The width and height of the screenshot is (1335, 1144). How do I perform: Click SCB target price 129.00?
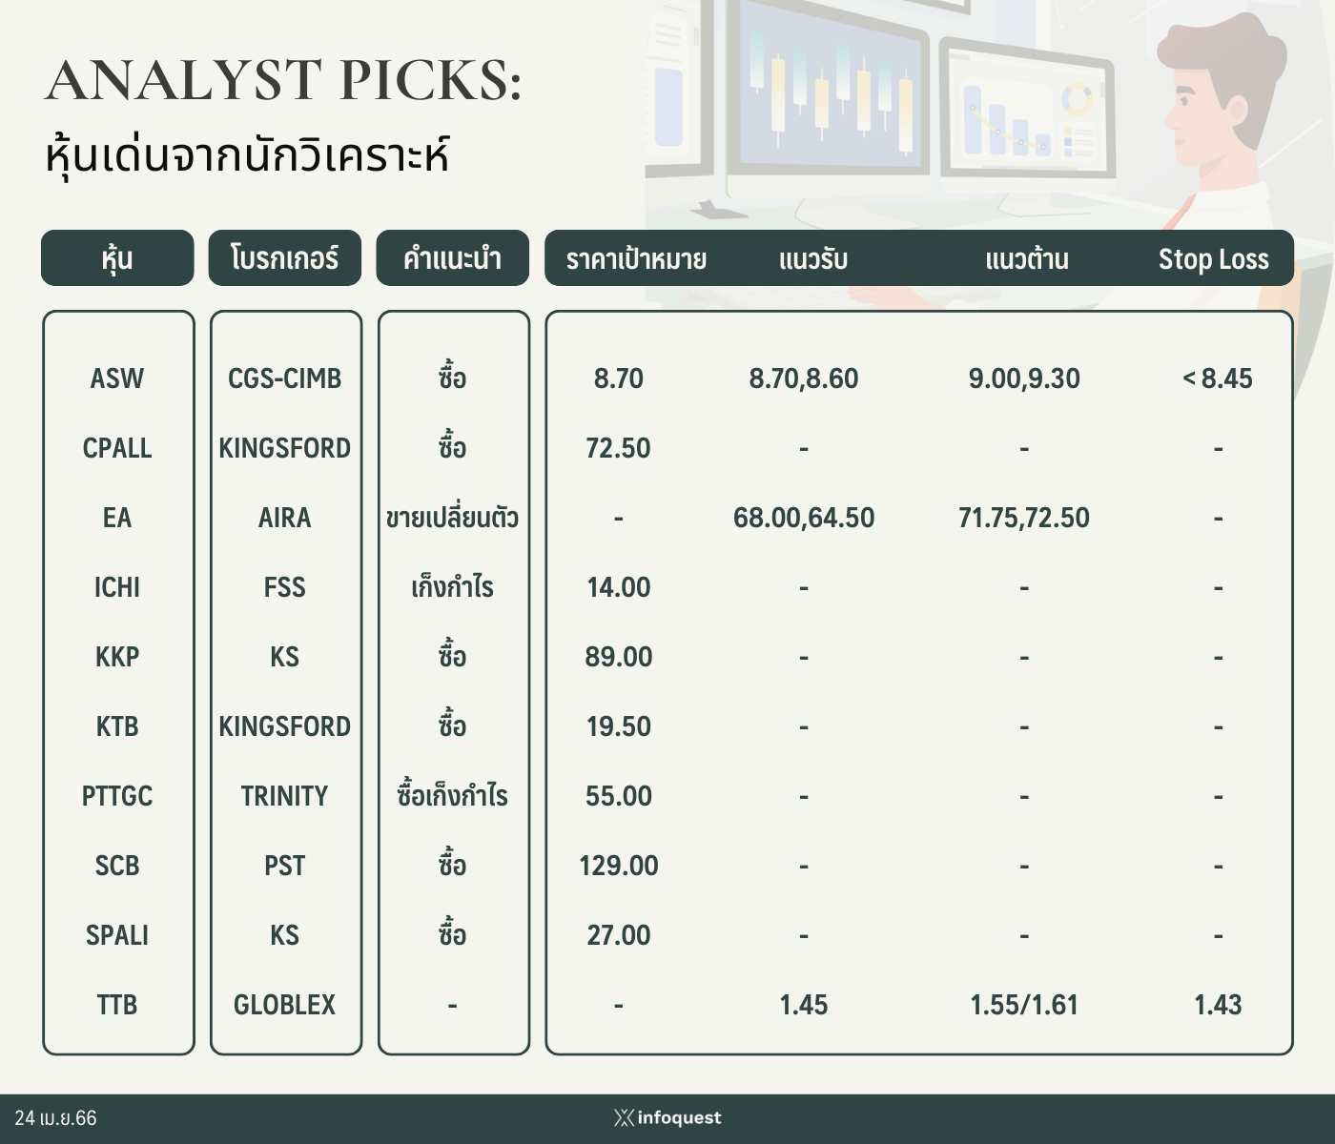619,866
